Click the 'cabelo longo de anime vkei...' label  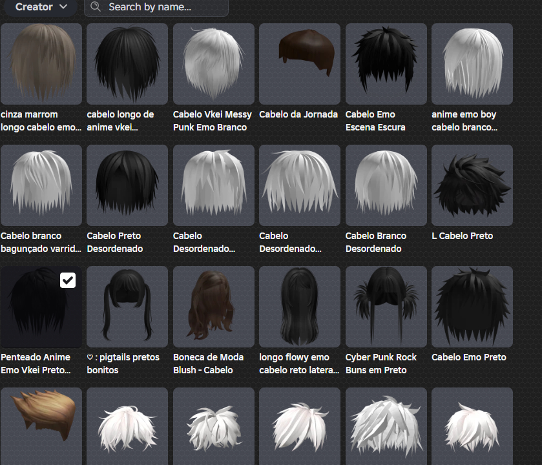pos(120,121)
